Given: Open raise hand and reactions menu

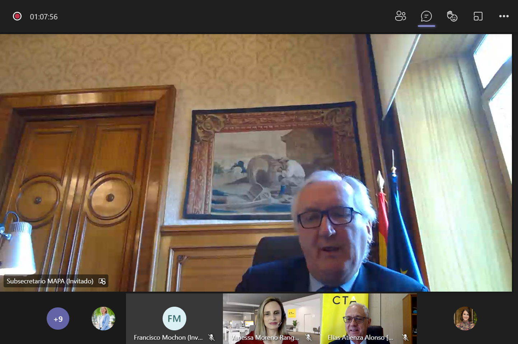Looking at the screenshot, I should [x=452, y=16].
